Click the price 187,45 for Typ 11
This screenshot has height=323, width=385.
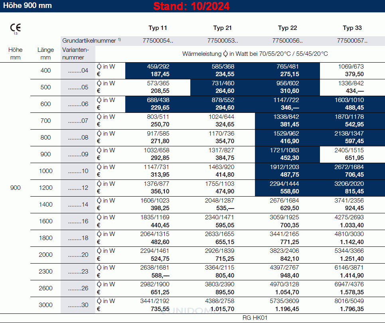pos(160,74)
